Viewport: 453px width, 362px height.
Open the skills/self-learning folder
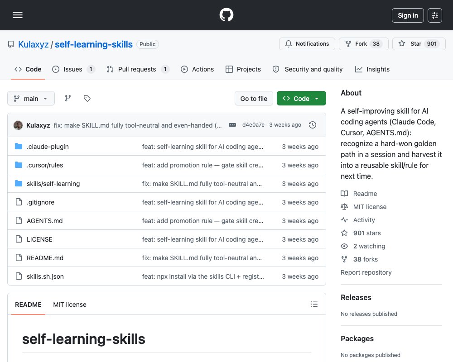[x=53, y=184]
